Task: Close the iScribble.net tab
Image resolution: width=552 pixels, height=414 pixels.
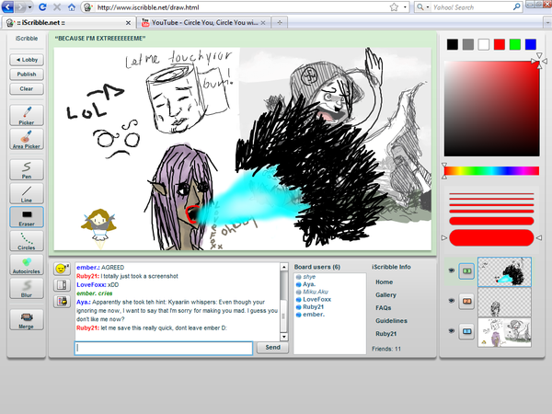Action: tap(128, 23)
